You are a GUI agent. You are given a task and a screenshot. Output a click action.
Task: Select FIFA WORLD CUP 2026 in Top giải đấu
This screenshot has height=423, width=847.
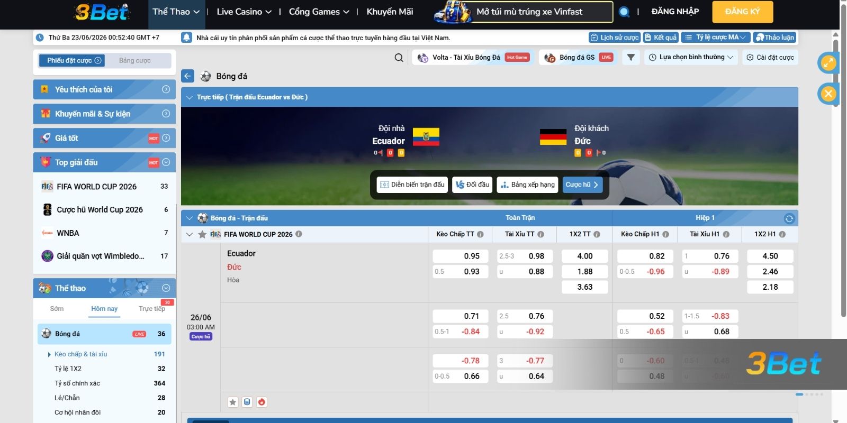tap(104, 187)
